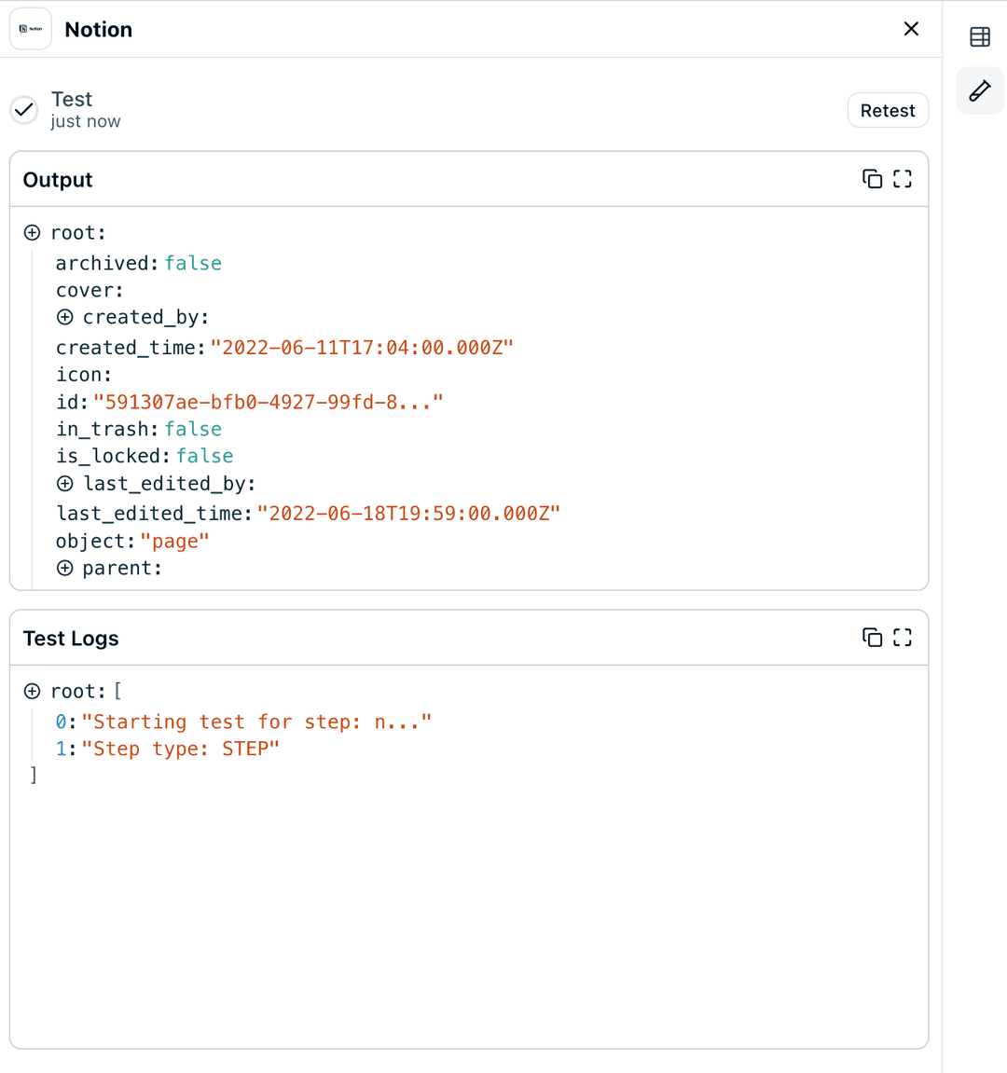Close the Notion test panel
This screenshot has height=1073, width=1007.
[911, 29]
